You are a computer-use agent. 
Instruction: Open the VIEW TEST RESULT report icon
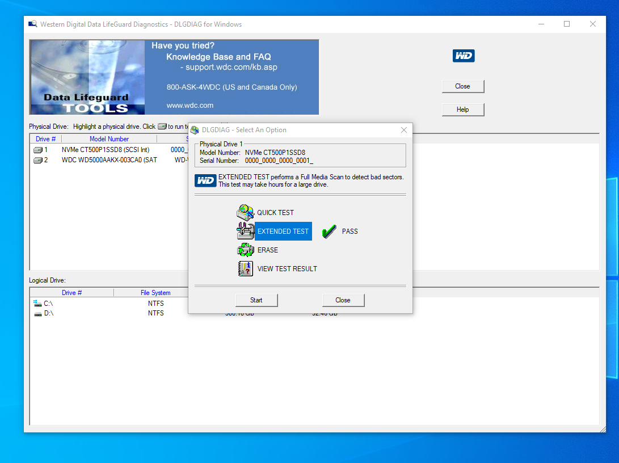click(x=245, y=269)
